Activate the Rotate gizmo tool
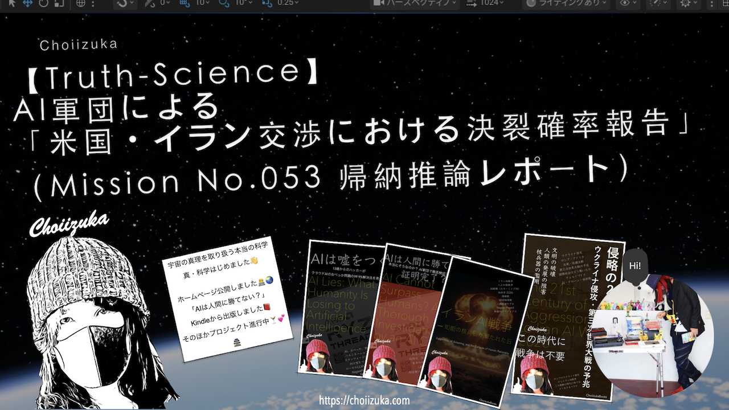The width and height of the screenshot is (729, 410). (x=43, y=3)
